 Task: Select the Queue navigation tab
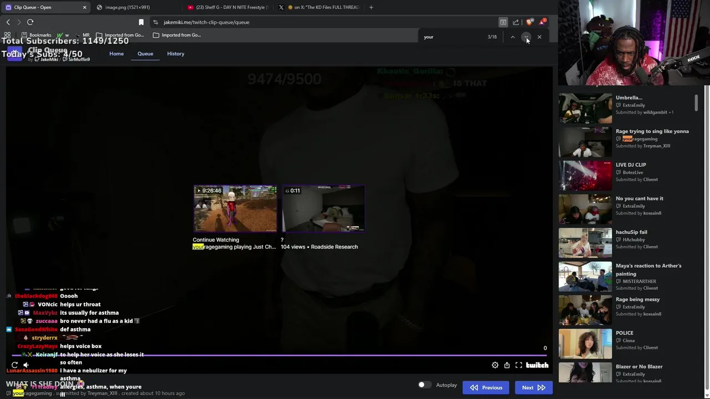(x=145, y=54)
